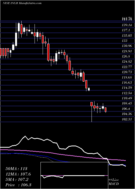Click the 139.14 price axis label

point(127,25)
